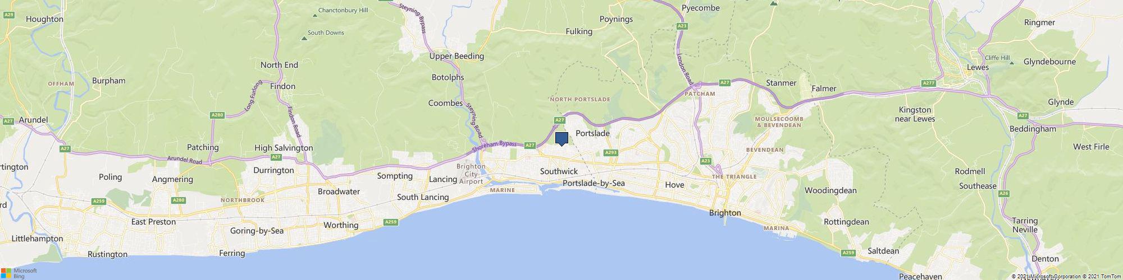Click the A23 road shield near Pyecombe
The image size is (1123, 280).
tap(682, 26)
